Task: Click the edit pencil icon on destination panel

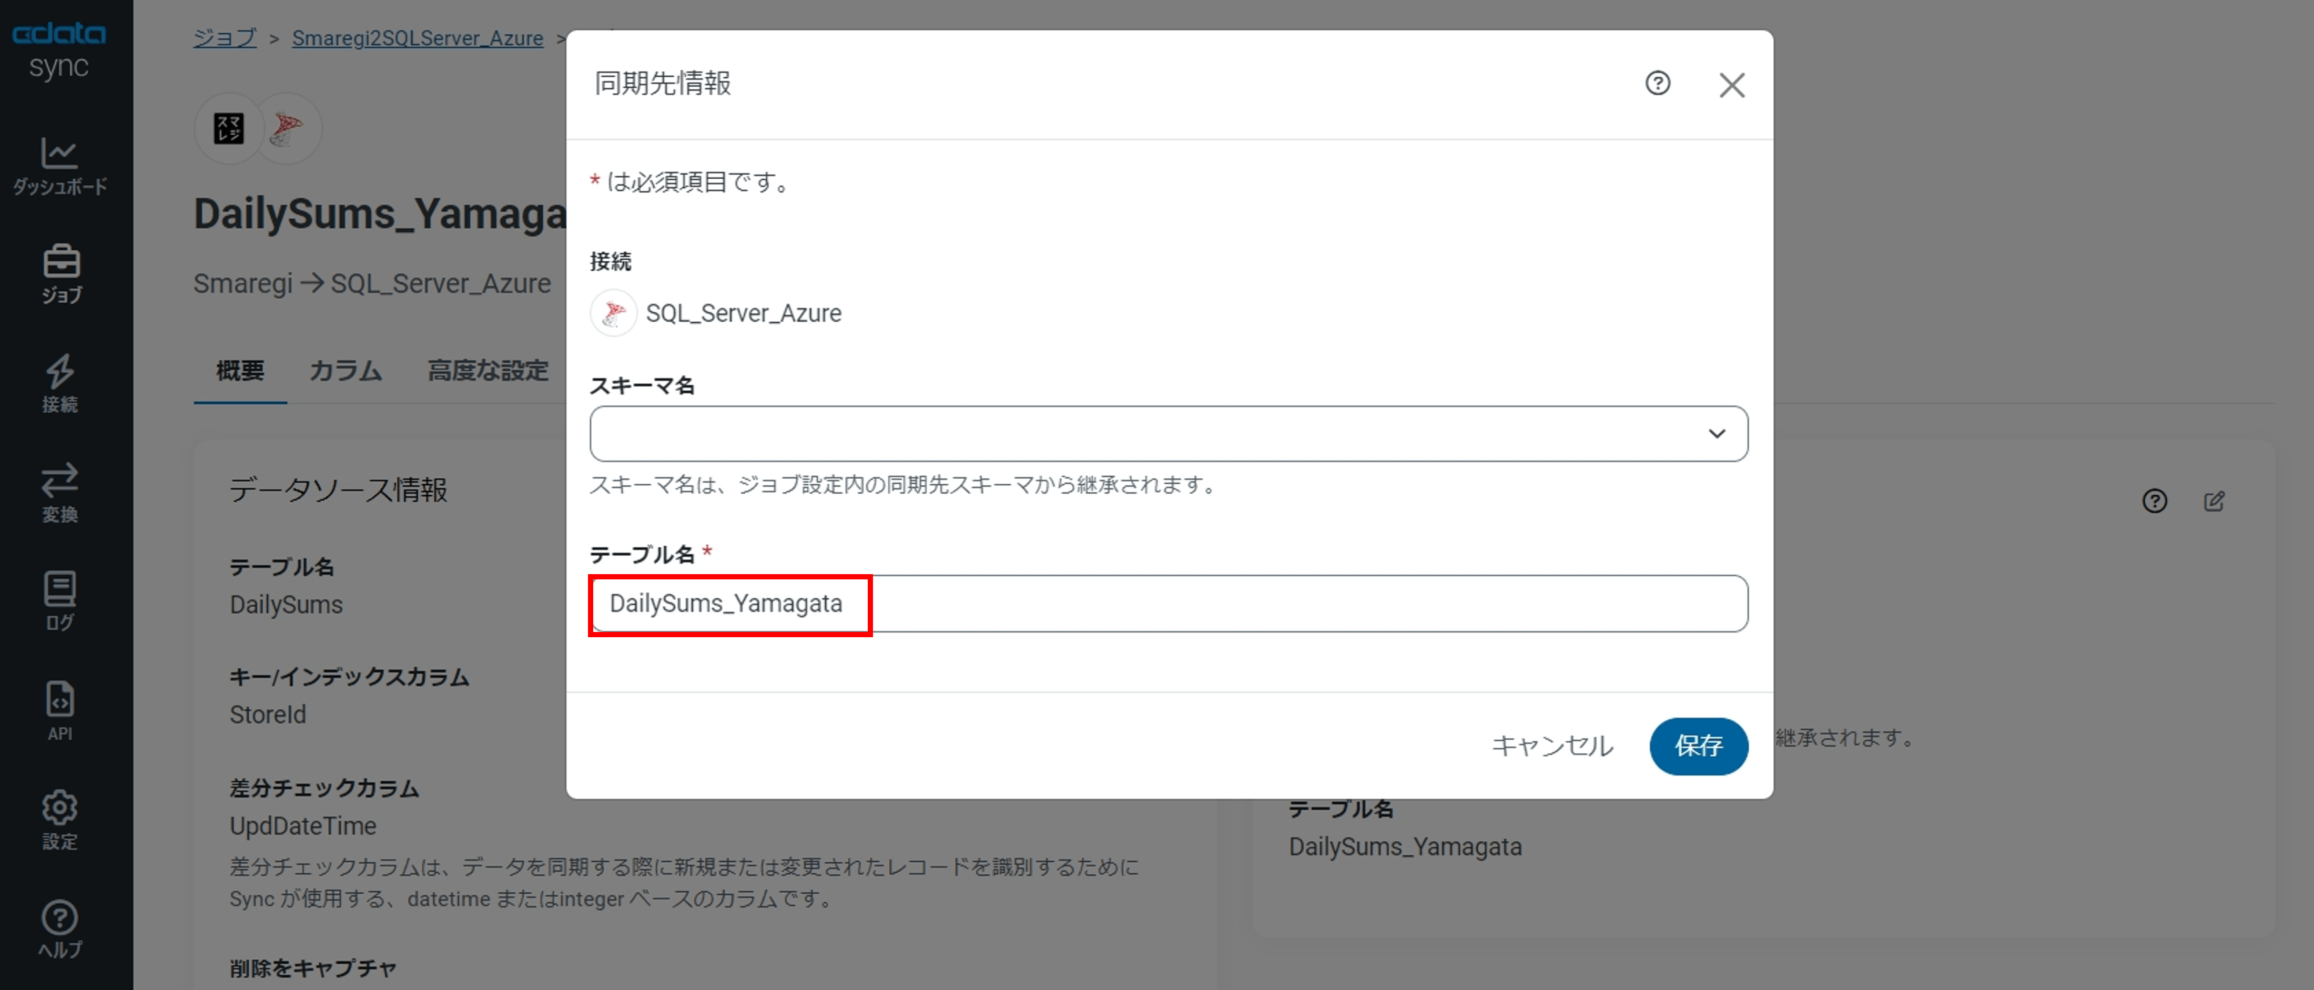Action: pos(2214,501)
